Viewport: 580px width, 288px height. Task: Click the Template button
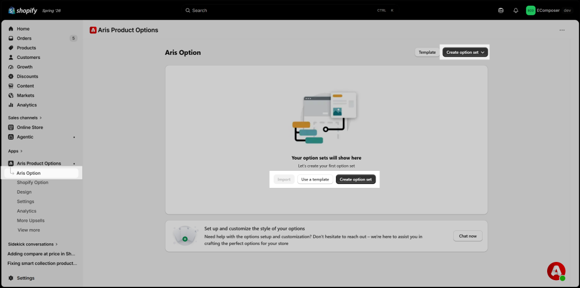(427, 53)
